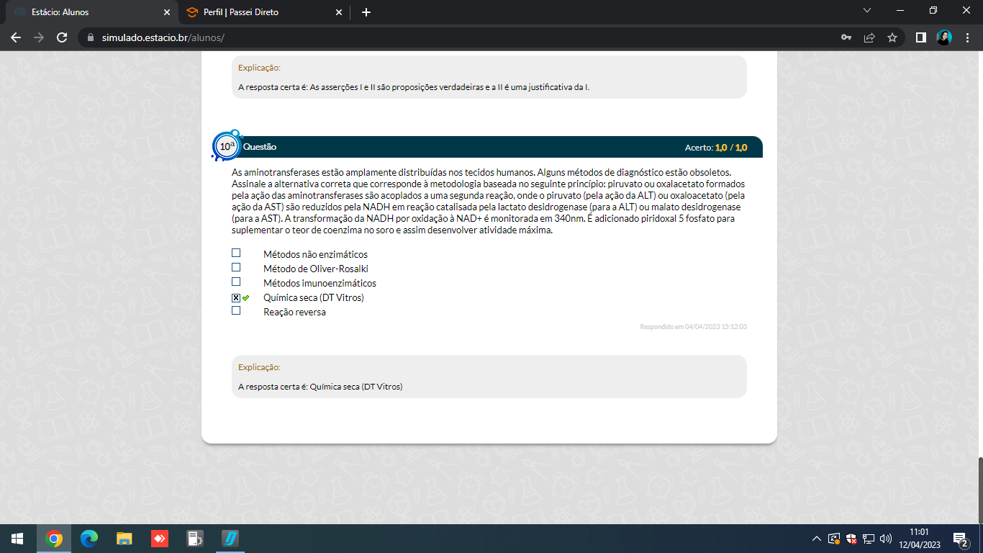This screenshot has height=553, width=983.
Task: Click the share page icon
Action: (x=869, y=37)
